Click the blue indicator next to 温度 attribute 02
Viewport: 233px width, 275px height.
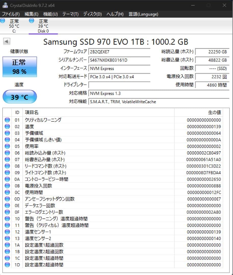[x=7, y=126]
